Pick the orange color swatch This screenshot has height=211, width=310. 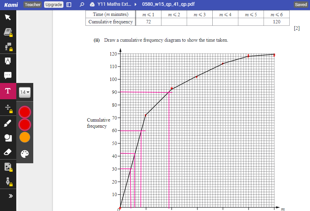pos(25,137)
